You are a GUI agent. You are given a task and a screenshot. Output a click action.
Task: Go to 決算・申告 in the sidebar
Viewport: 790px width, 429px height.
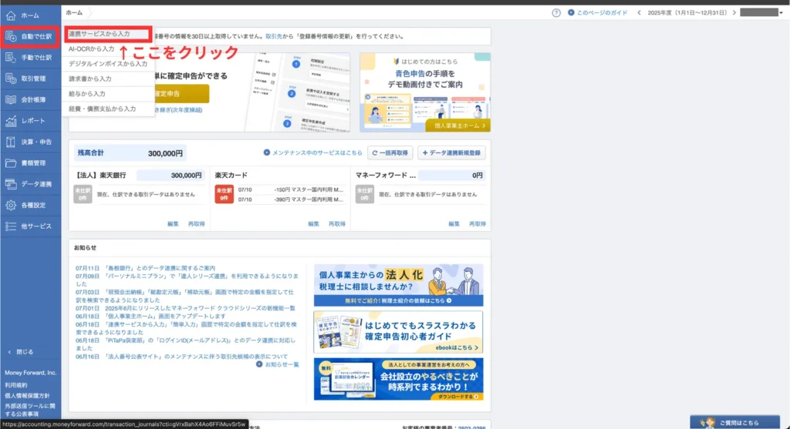pos(11,142)
